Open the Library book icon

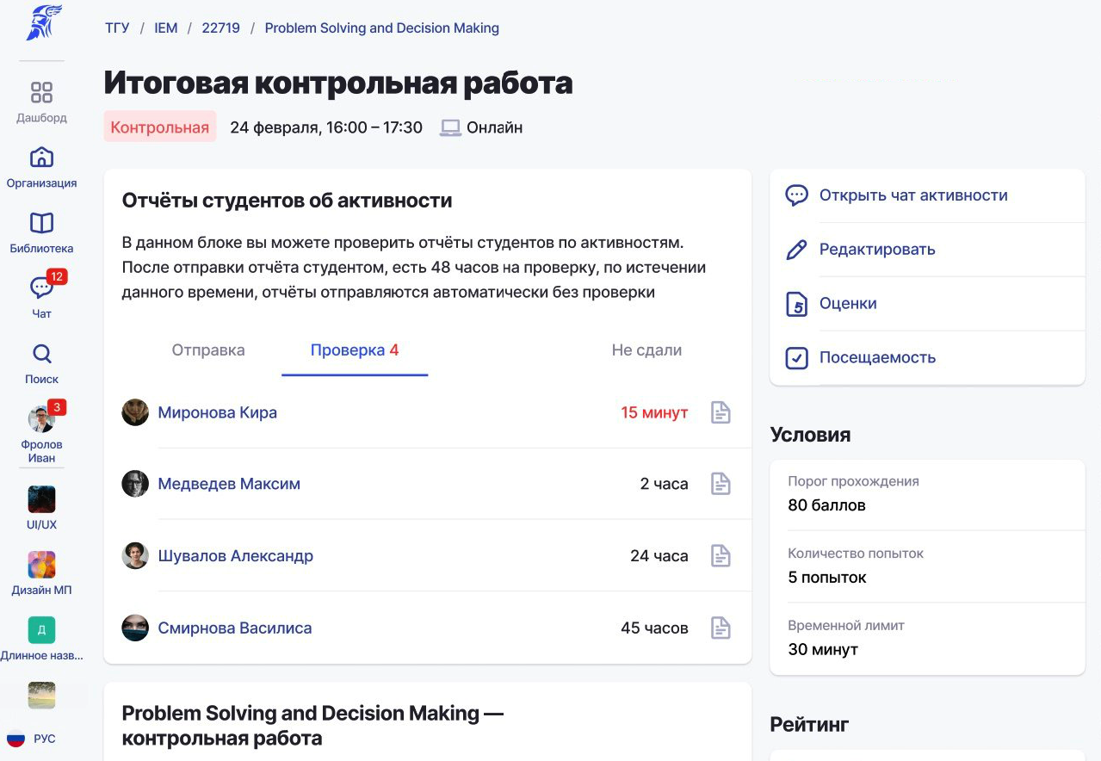point(41,224)
